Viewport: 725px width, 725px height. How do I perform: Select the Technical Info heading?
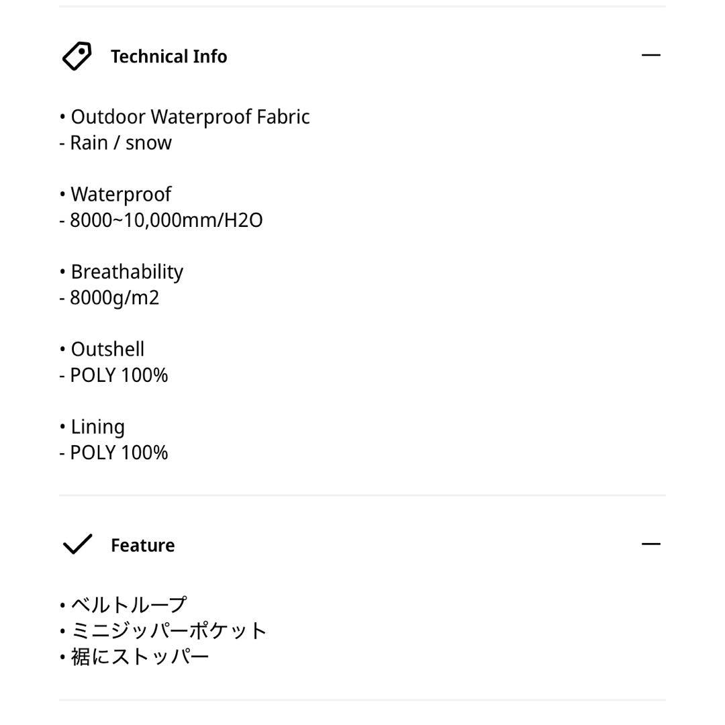pos(169,56)
